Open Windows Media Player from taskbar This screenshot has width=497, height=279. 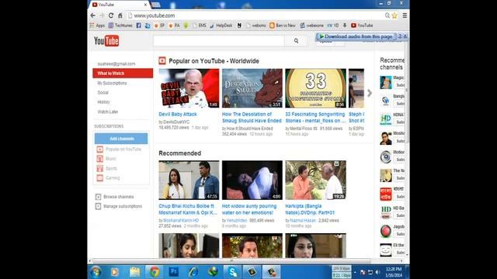coord(115,272)
